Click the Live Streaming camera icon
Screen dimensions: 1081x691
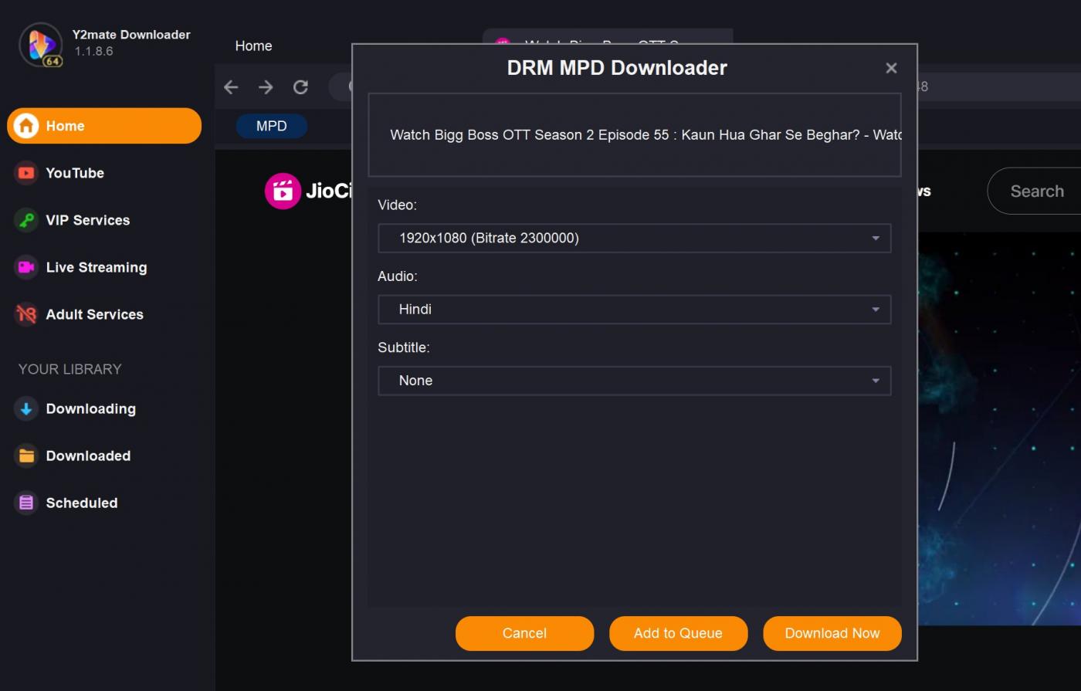click(x=26, y=267)
